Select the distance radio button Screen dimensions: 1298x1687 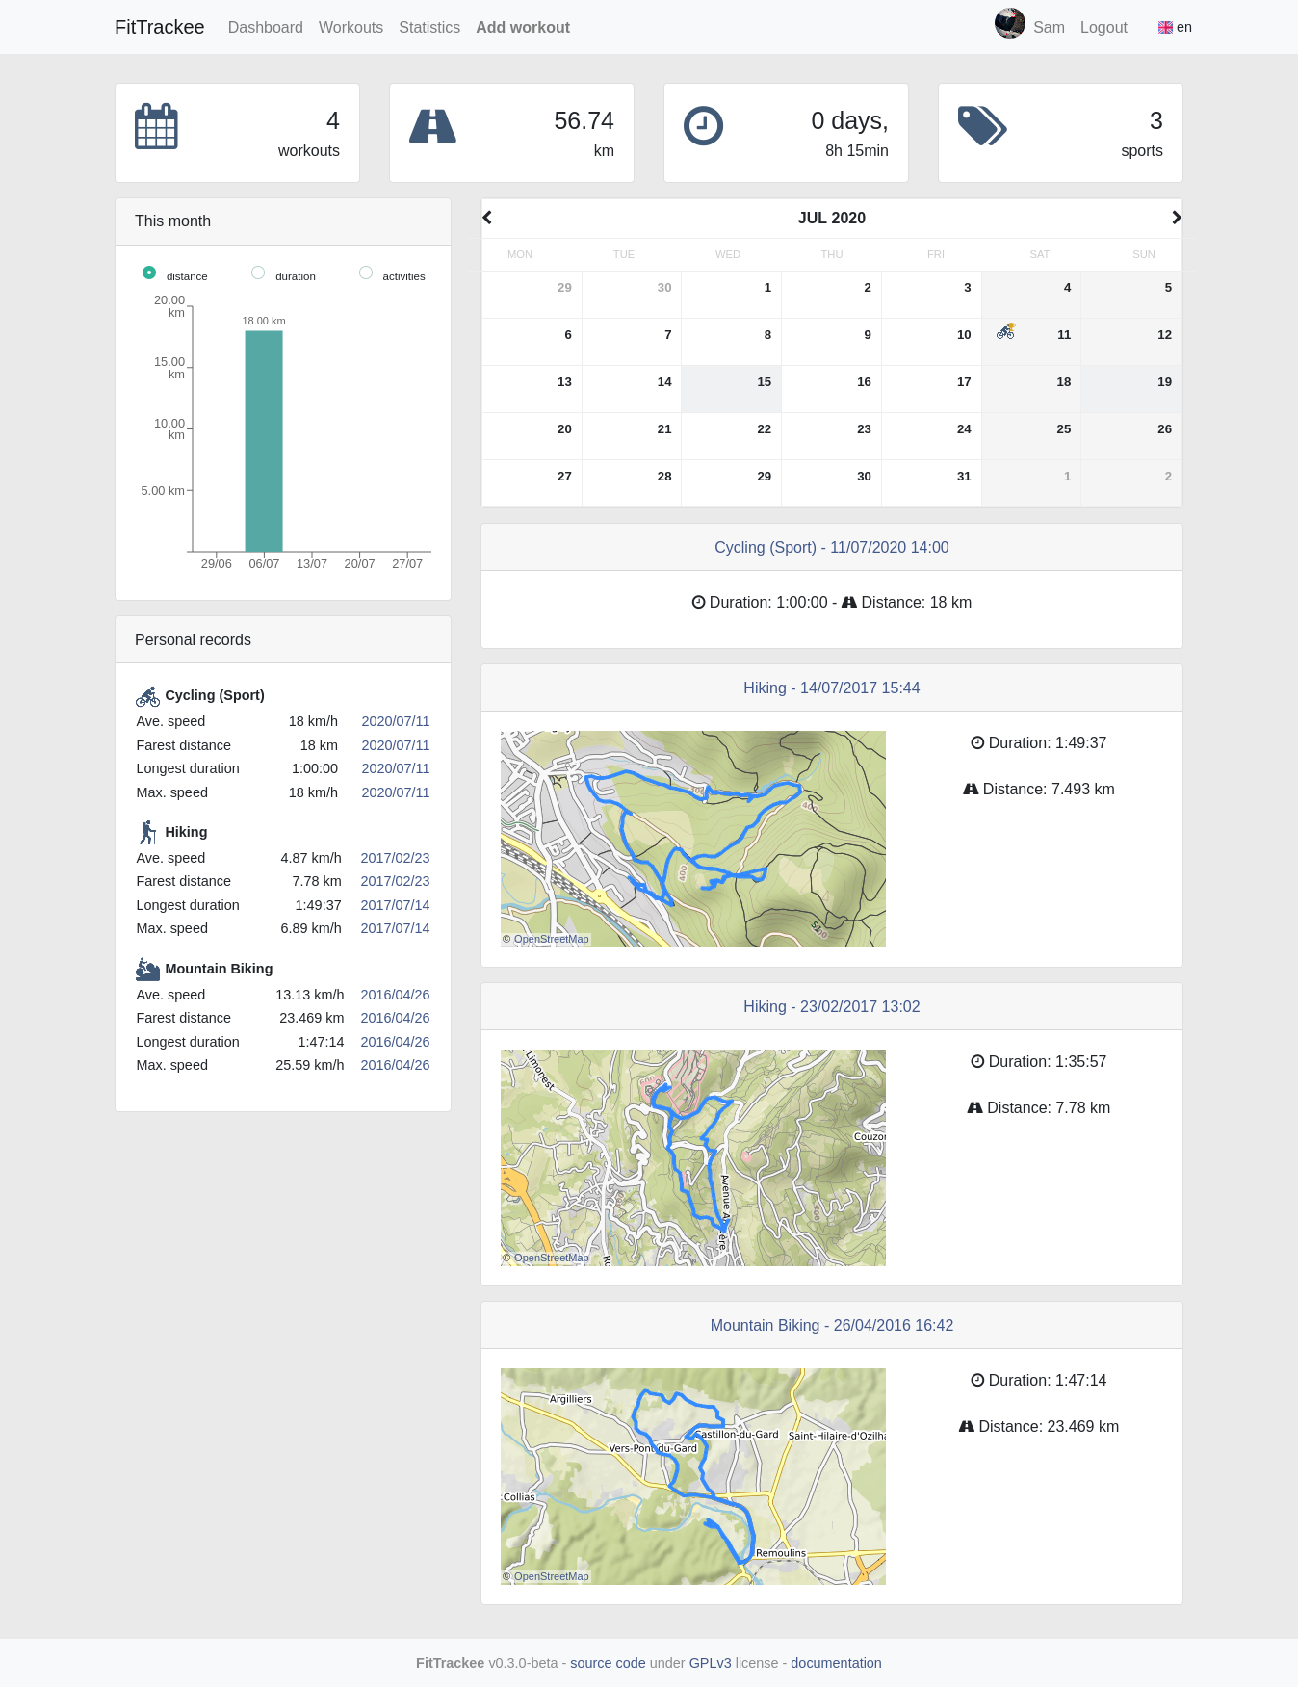pos(149,273)
